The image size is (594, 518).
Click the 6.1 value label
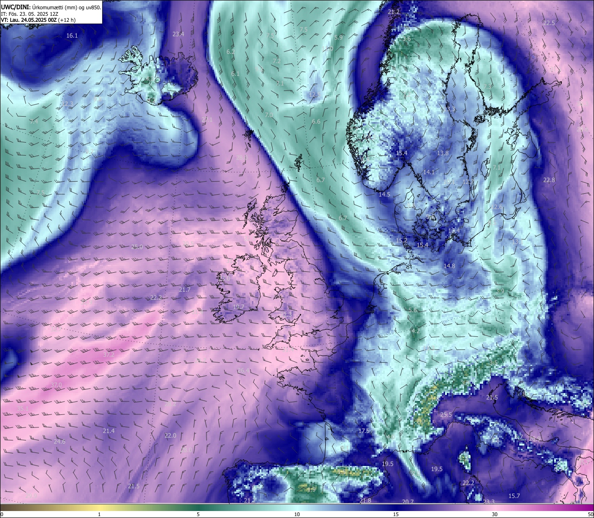tap(235, 73)
